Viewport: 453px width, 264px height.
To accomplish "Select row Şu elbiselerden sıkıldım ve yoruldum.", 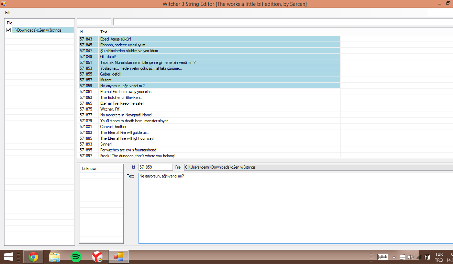I will pyautogui.click(x=209, y=51).
